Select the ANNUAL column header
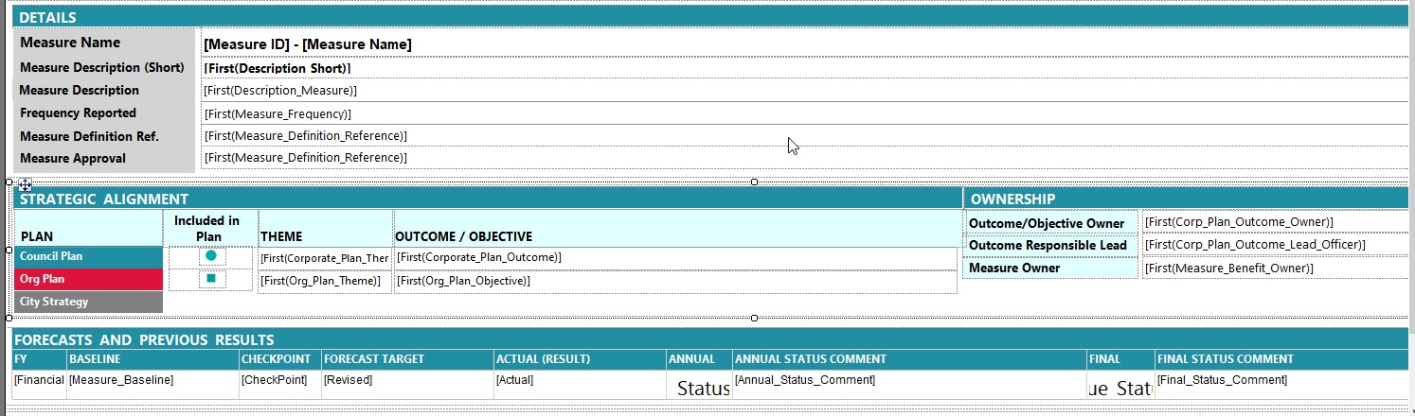 tap(699, 359)
